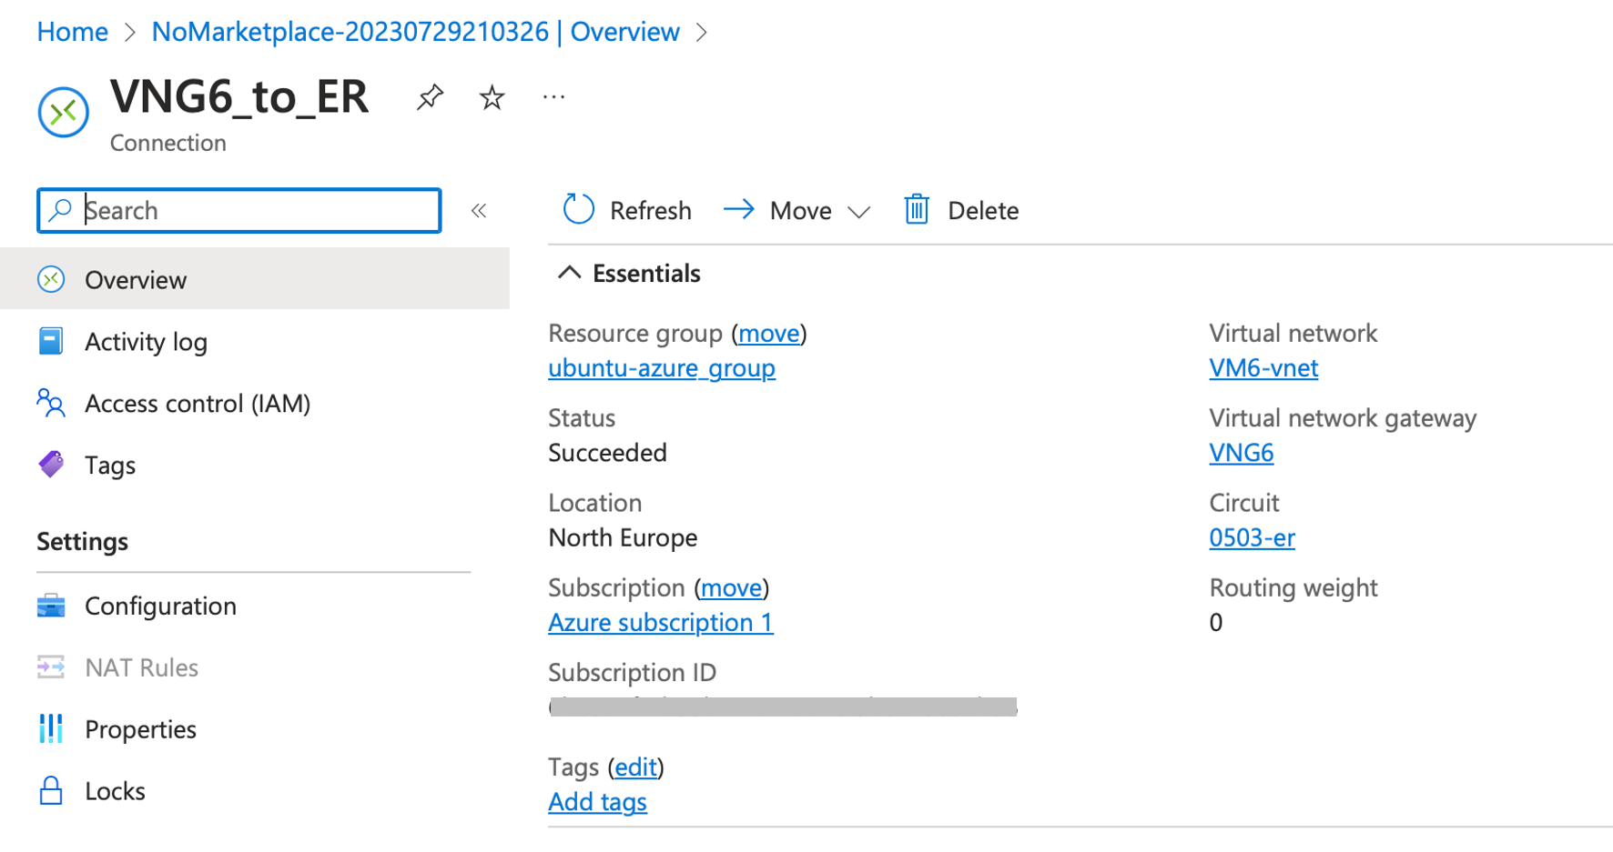Click the Access control people icon
This screenshot has width=1613, height=852.
tap(51, 403)
